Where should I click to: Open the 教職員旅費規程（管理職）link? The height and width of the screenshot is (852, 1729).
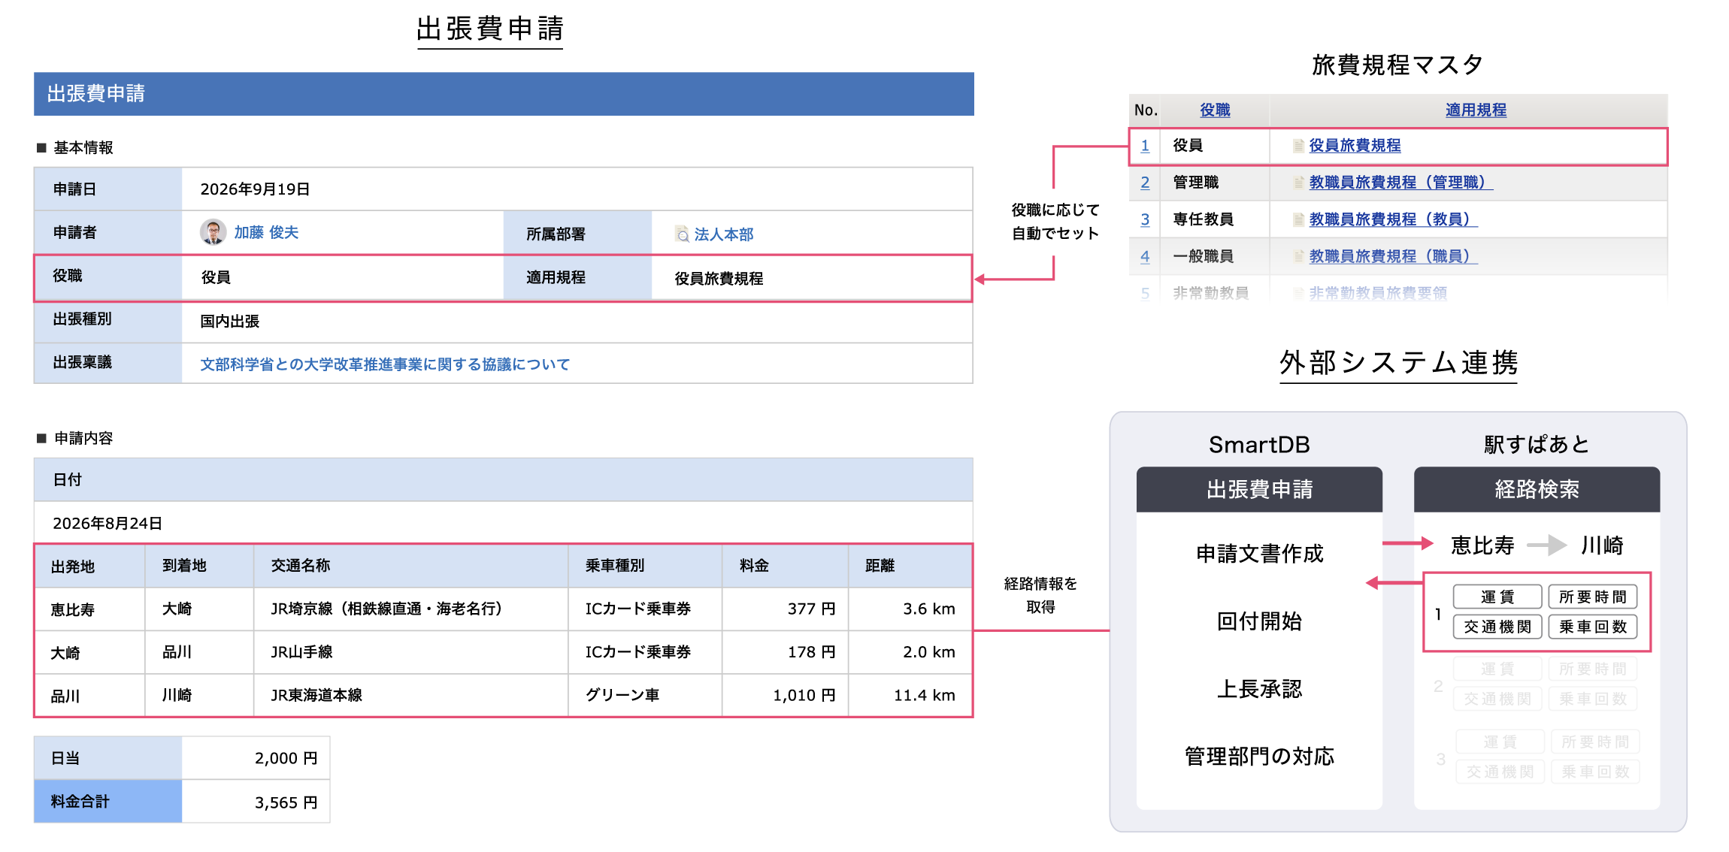(1400, 183)
